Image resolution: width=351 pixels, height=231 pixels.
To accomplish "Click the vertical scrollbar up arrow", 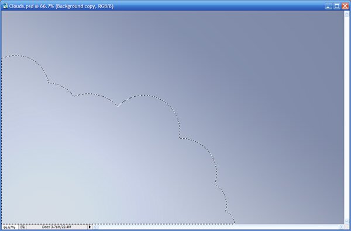I will pyautogui.click(x=346, y=14).
